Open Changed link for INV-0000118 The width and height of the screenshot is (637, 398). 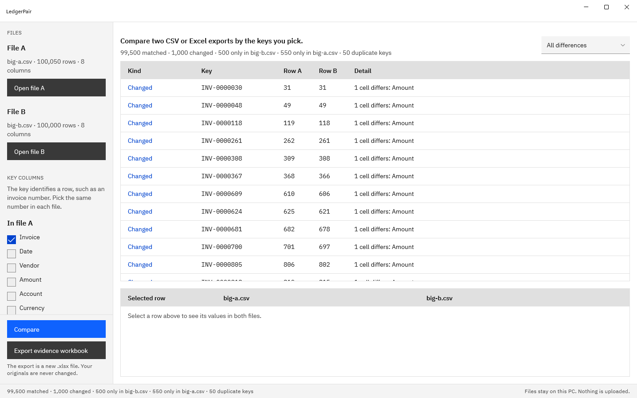coord(140,123)
